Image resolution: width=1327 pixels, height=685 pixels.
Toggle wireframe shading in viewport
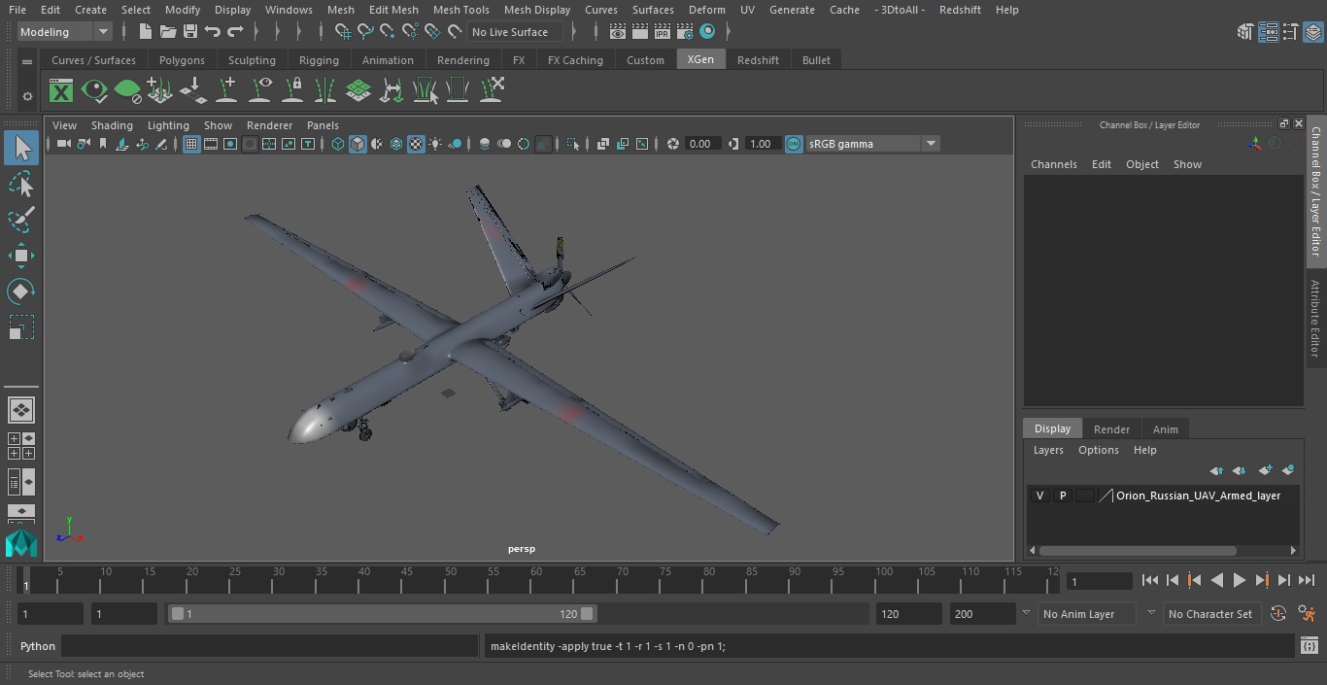[x=338, y=144]
